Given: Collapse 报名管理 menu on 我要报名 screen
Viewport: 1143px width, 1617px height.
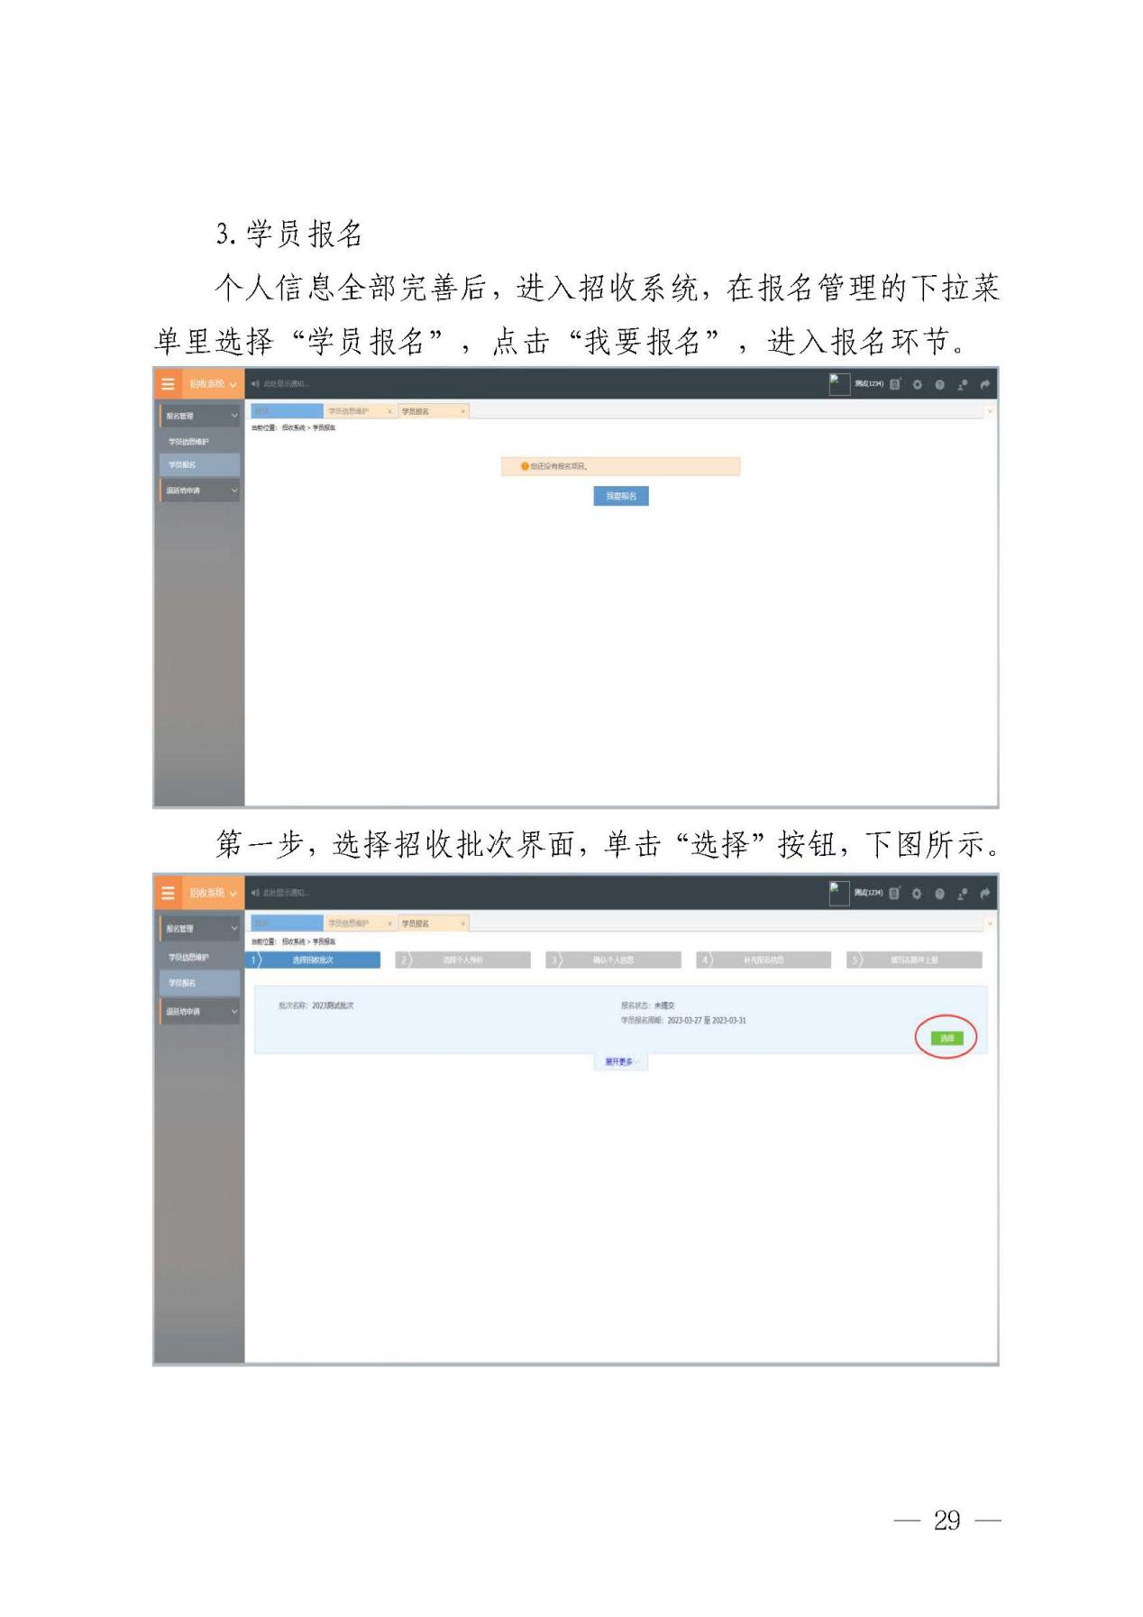Looking at the screenshot, I should 200,416.
